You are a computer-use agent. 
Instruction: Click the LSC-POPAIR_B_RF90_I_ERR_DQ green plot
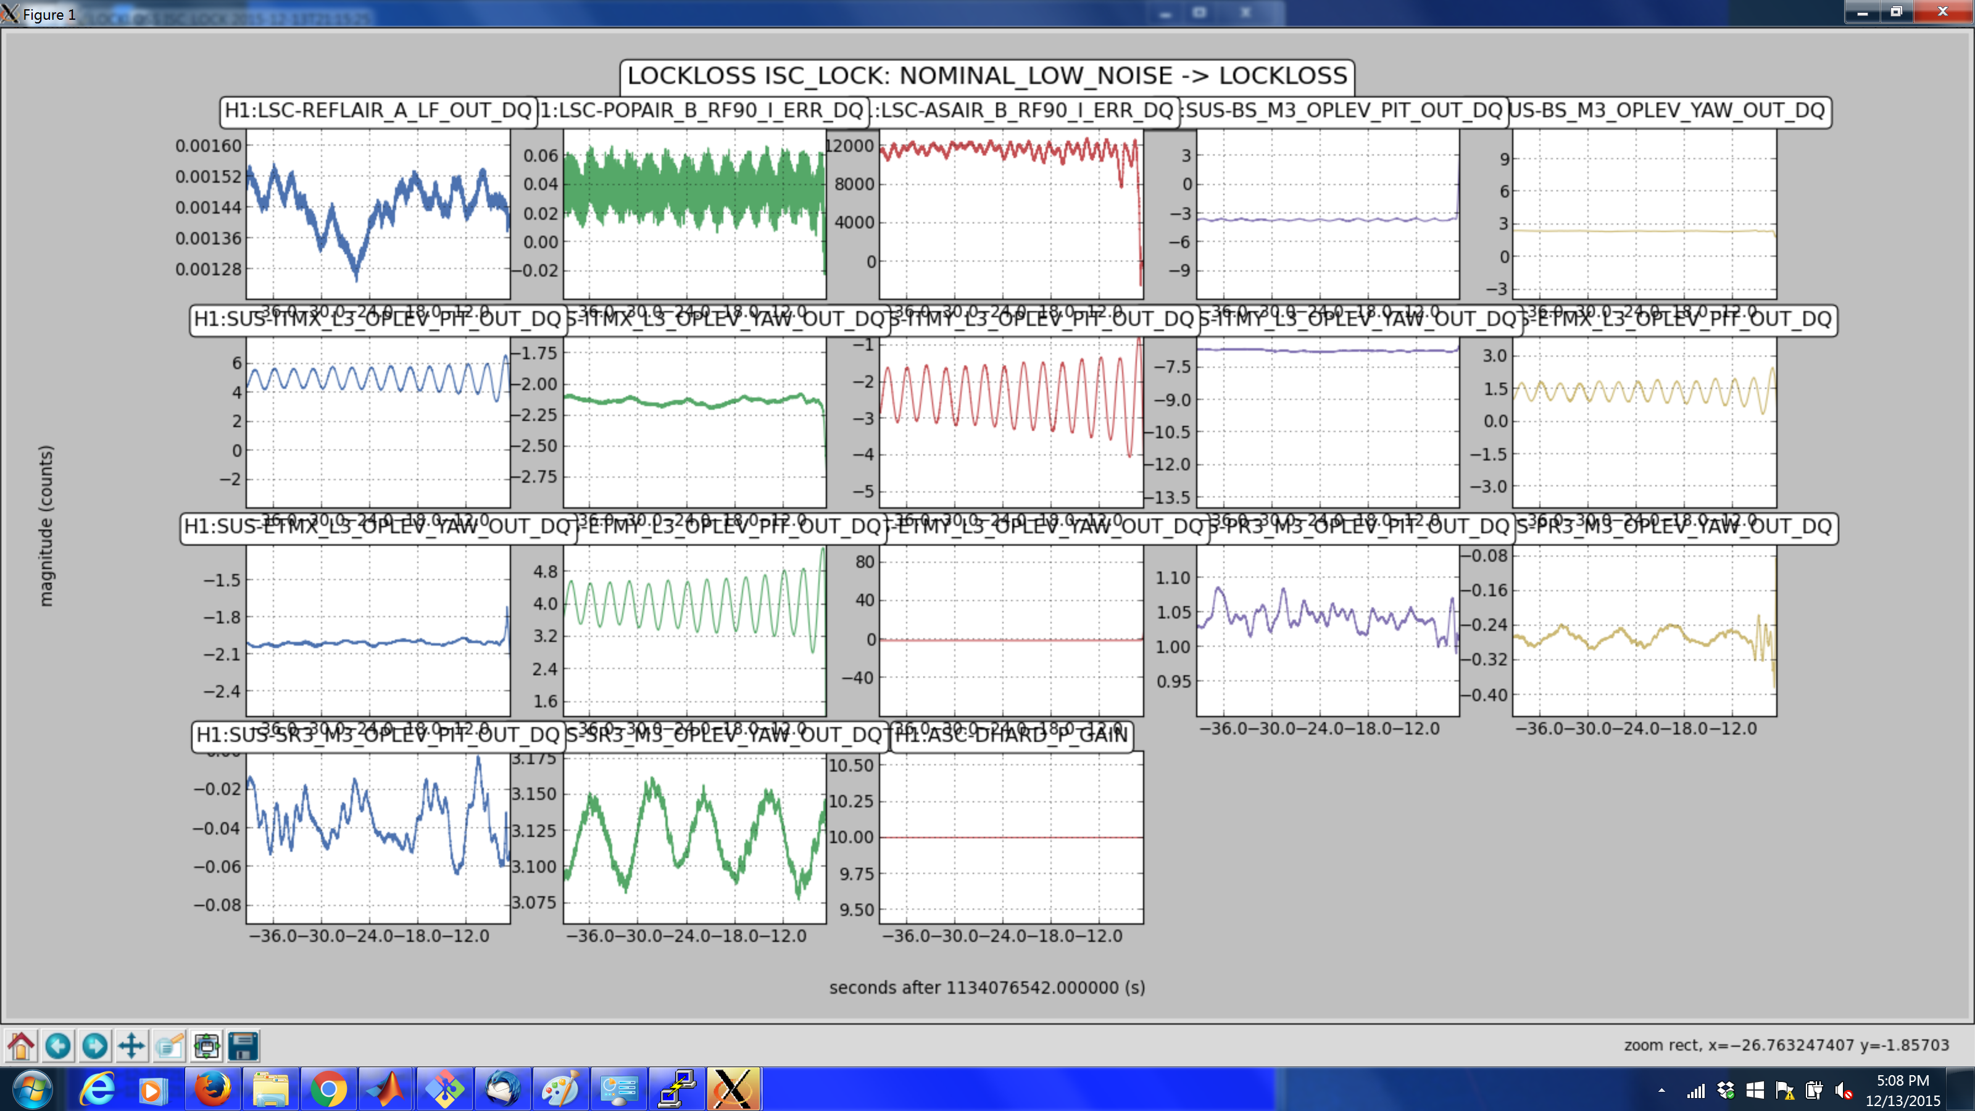pos(694,214)
